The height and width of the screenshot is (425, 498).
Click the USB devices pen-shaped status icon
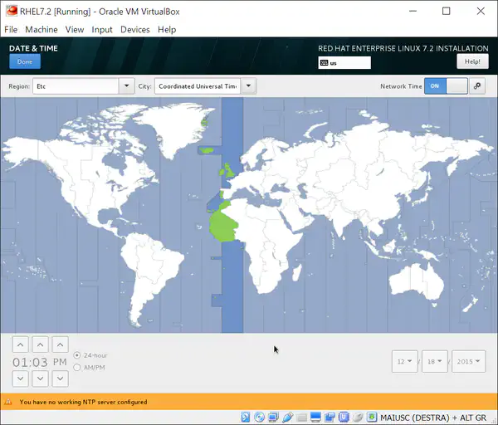click(288, 416)
